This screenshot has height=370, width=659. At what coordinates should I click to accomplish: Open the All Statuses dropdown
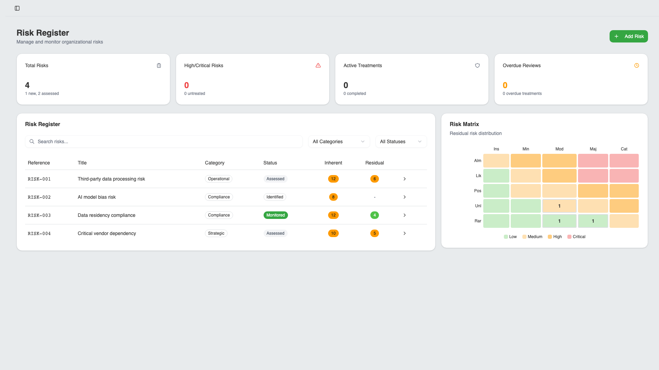[x=401, y=141]
